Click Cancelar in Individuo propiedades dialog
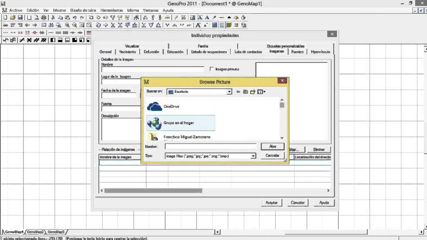Image resolution: width=427 pixels, height=240 pixels. pyautogui.click(x=298, y=203)
